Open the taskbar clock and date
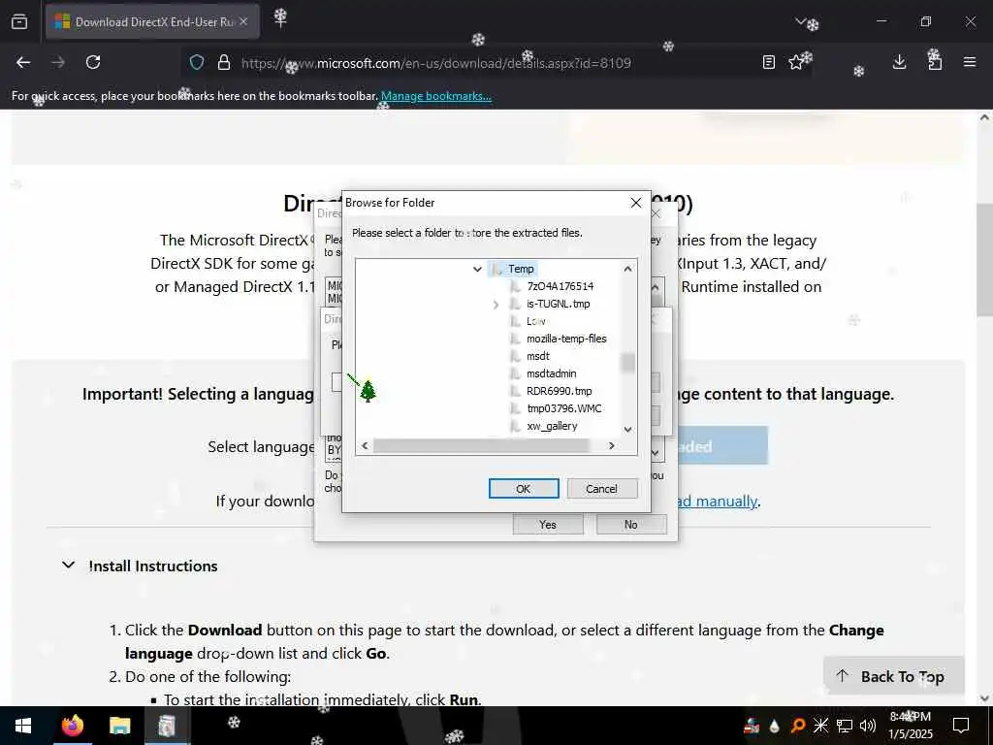Viewport: 993px width, 745px height. (911, 726)
